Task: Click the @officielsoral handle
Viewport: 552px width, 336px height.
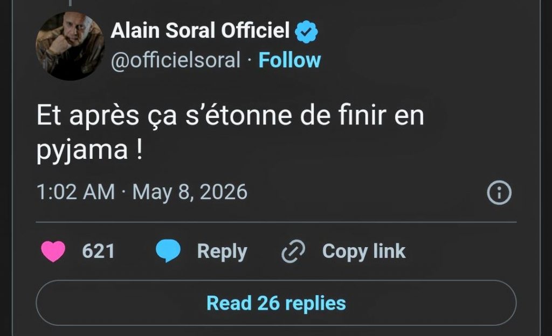Action: 175,60
